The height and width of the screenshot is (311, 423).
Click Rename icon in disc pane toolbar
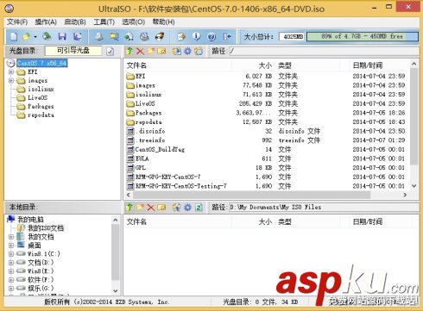click(x=161, y=51)
